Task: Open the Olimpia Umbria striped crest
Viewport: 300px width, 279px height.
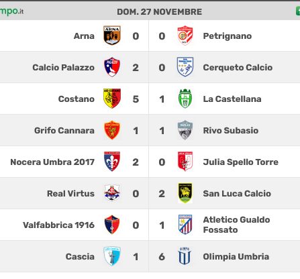Action: (185, 256)
